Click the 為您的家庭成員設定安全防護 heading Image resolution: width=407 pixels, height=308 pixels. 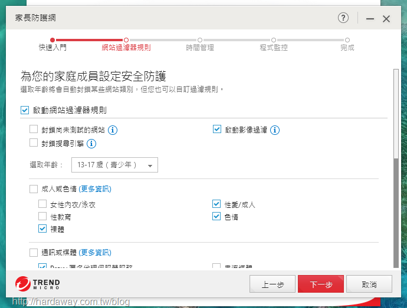click(x=93, y=76)
